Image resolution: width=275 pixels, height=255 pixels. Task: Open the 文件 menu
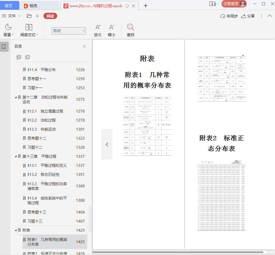[12, 16]
